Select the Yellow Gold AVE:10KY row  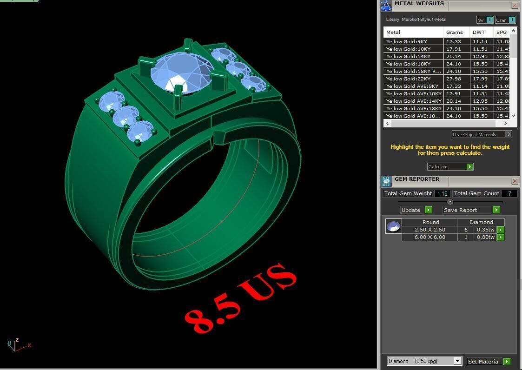pyautogui.click(x=446, y=93)
